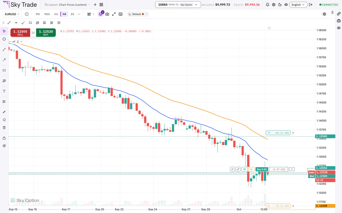This screenshot has width=342, height=213.
Task: Expand chart to fullscreen with the arrows icon
Action: point(114,14)
